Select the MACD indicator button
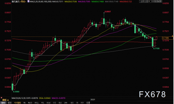Screen dimensions: 174x104 coord(30,103)
